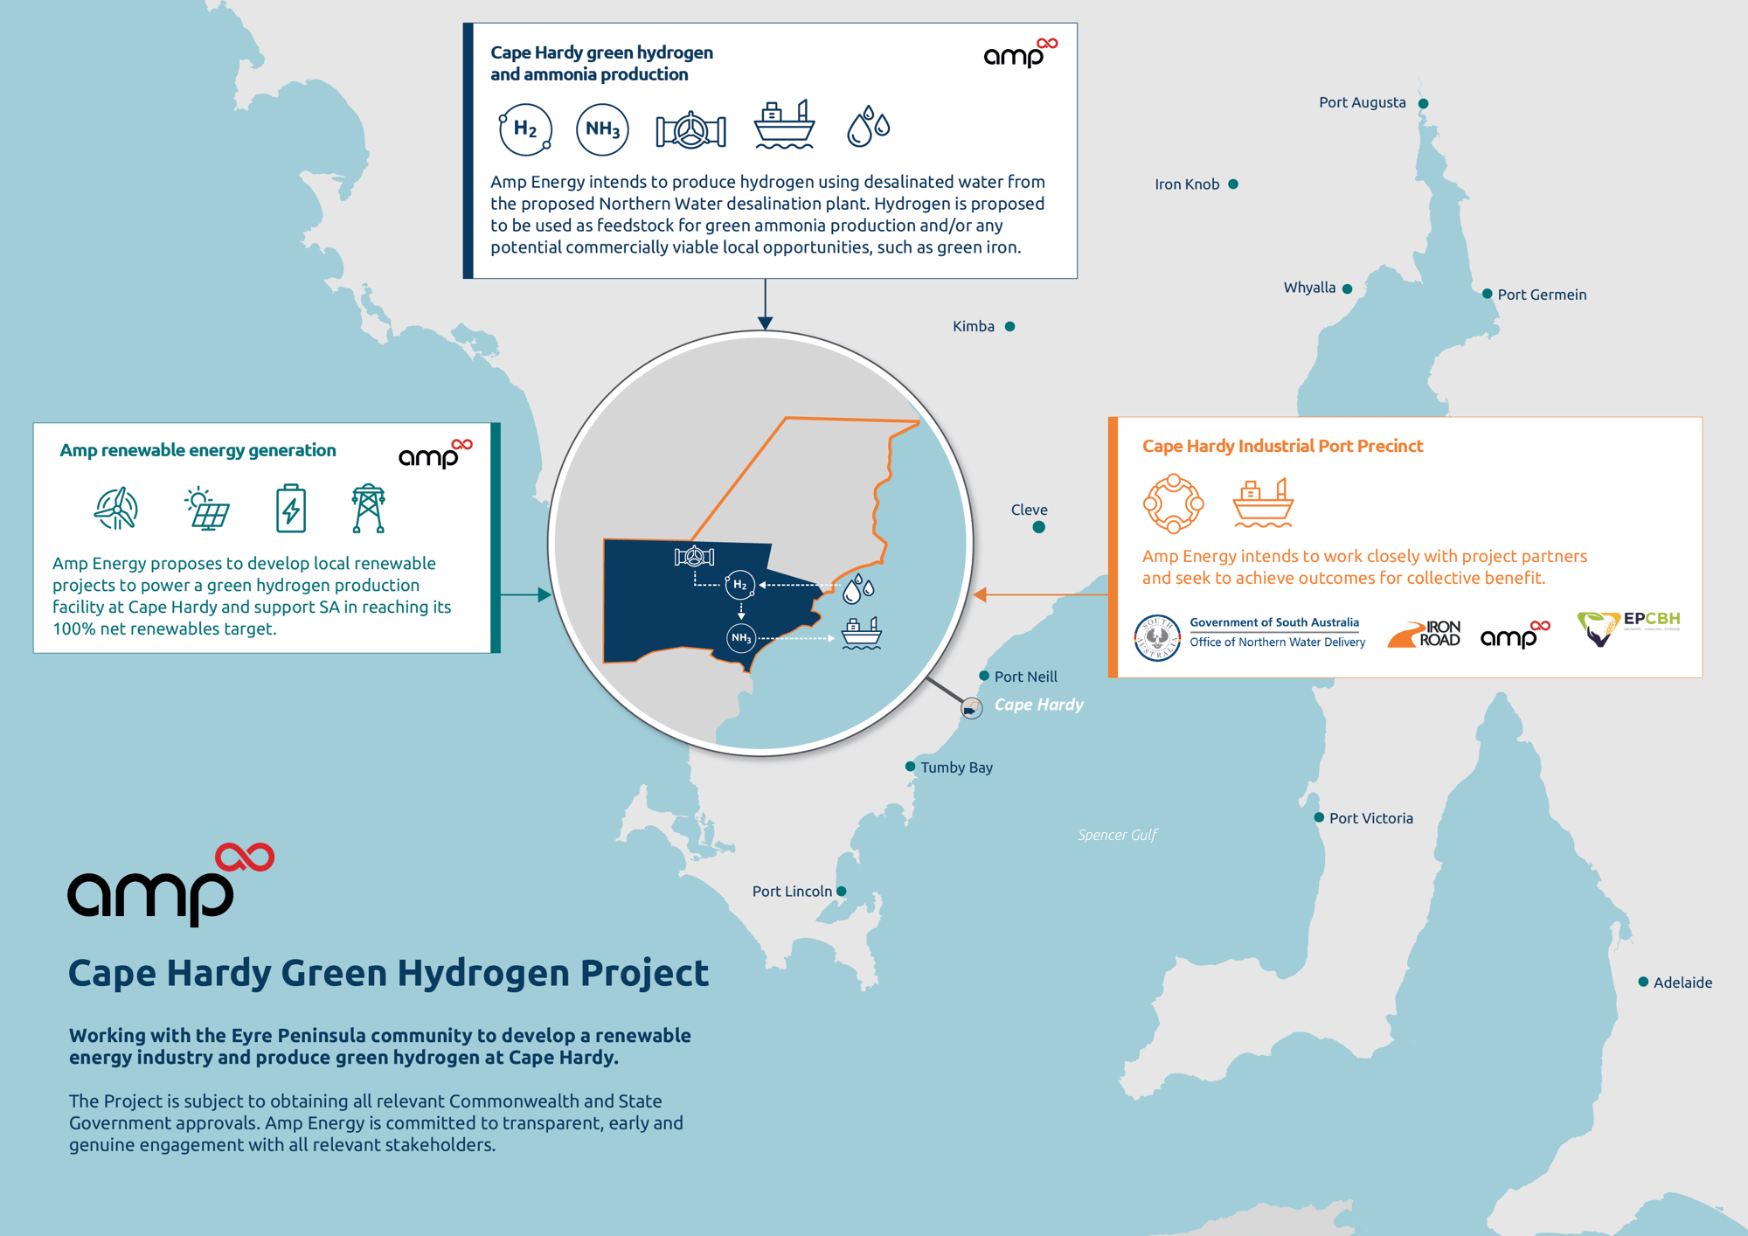
Task: Click Office of Northern Water Delivery text
Action: coord(1277,642)
